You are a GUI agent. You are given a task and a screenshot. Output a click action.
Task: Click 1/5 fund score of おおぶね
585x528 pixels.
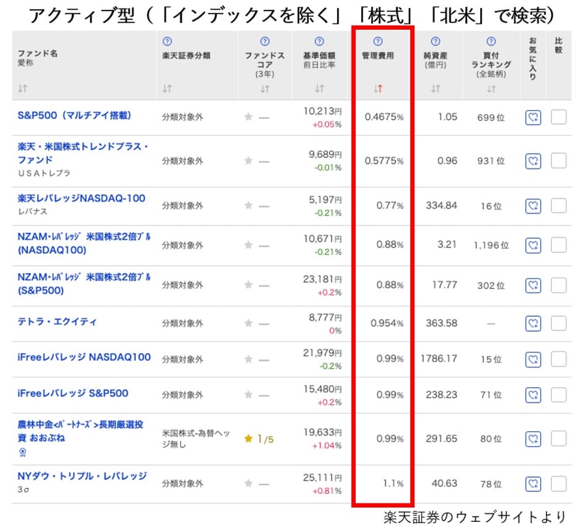(x=259, y=439)
